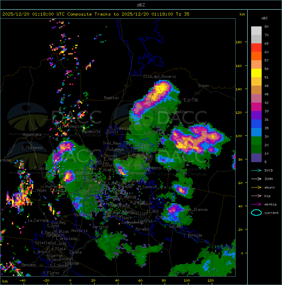Click the dBZ title at top
The height and width of the screenshot is (285, 282).
click(141, 5)
